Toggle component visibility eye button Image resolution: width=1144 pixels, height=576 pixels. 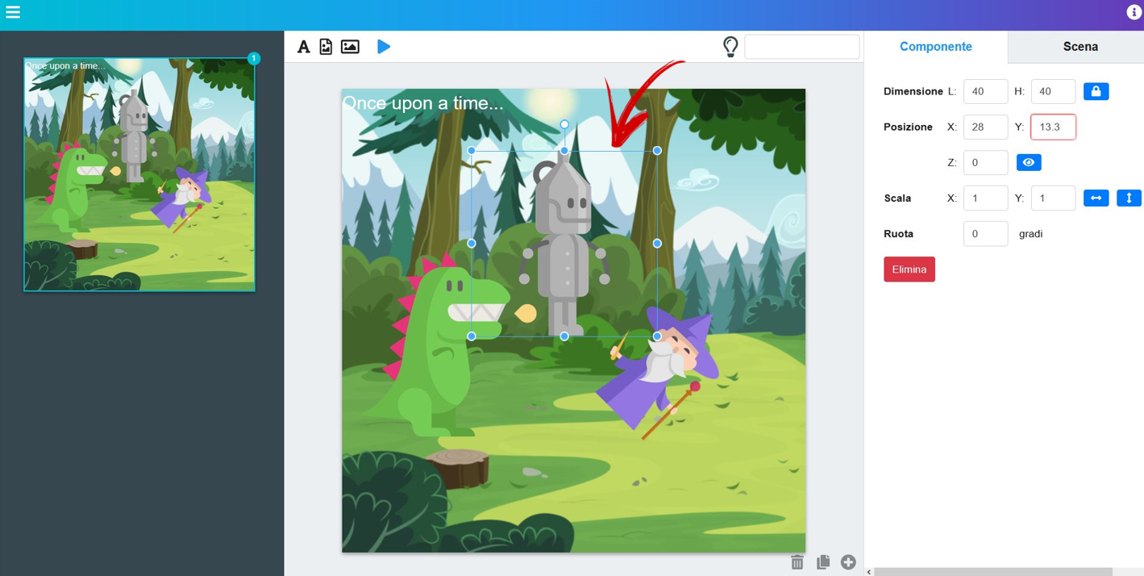point(1028,162)
